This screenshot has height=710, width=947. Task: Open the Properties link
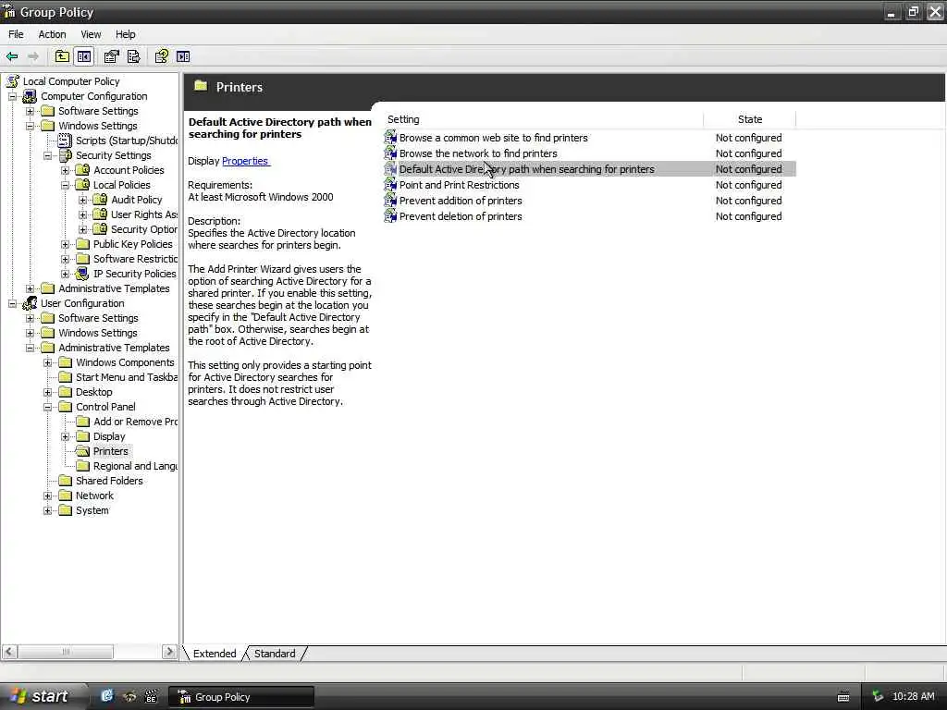[x=245, y=161]
